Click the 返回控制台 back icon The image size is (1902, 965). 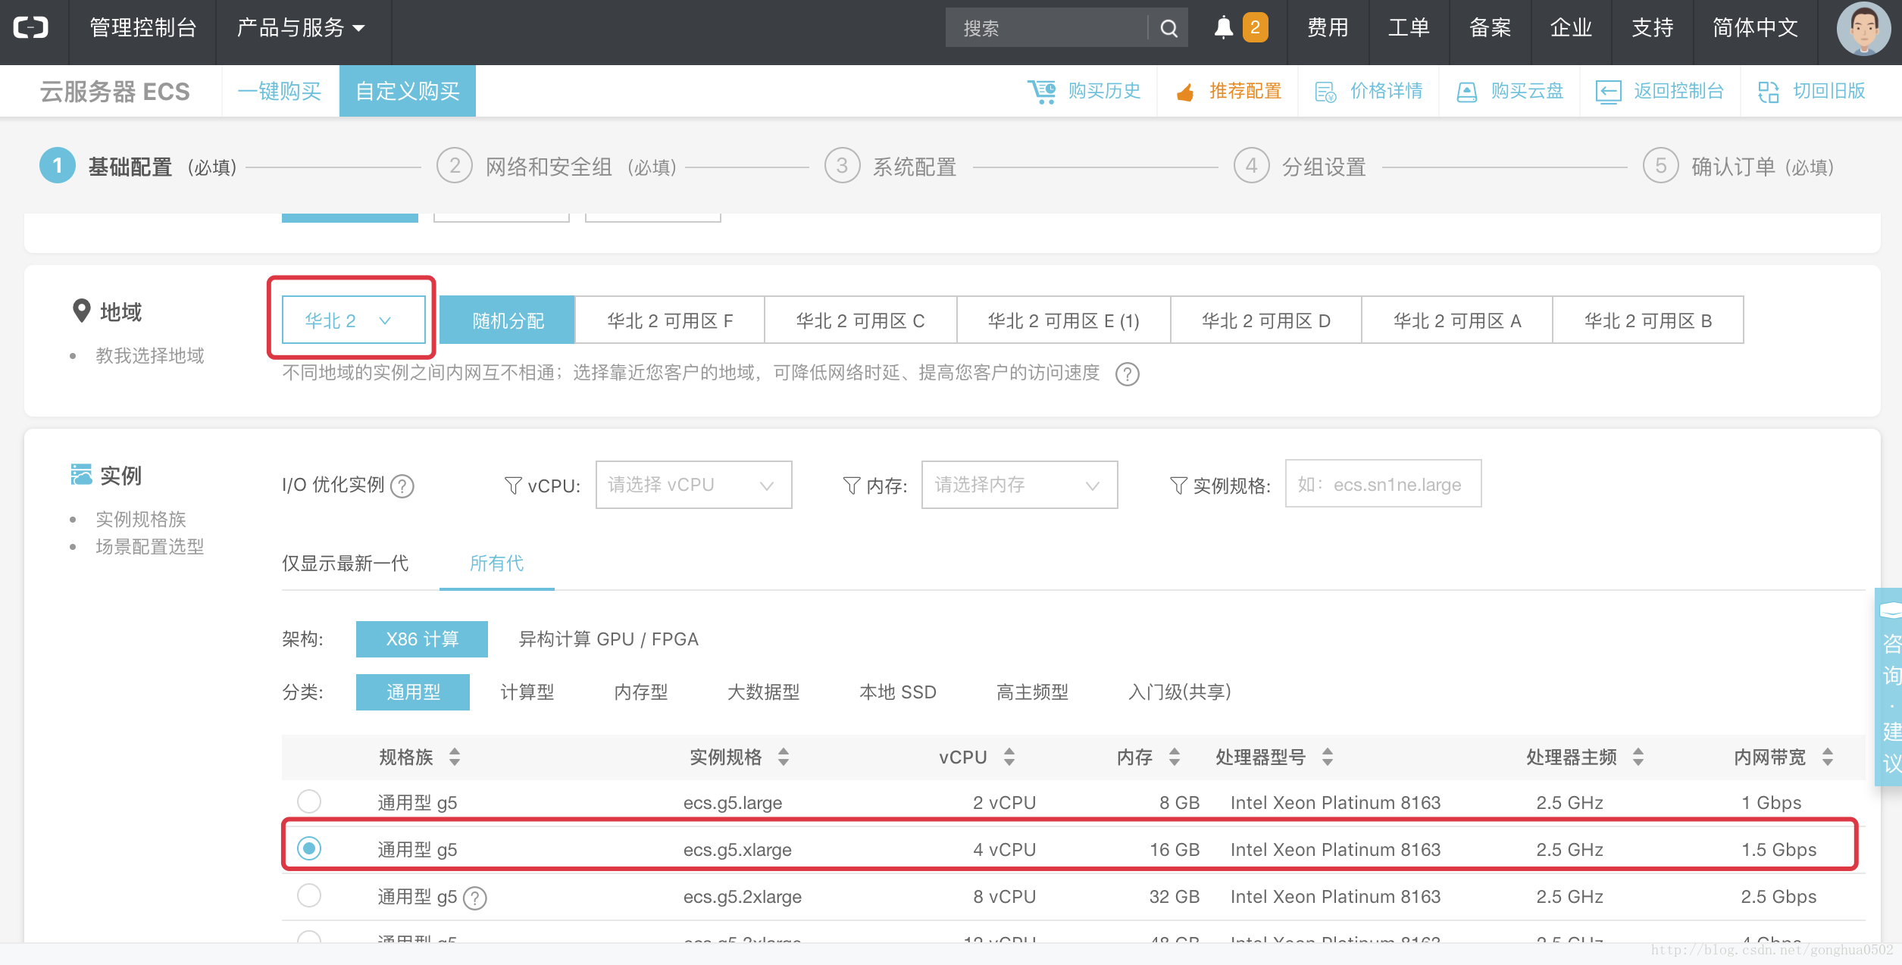pos(1608,92)
